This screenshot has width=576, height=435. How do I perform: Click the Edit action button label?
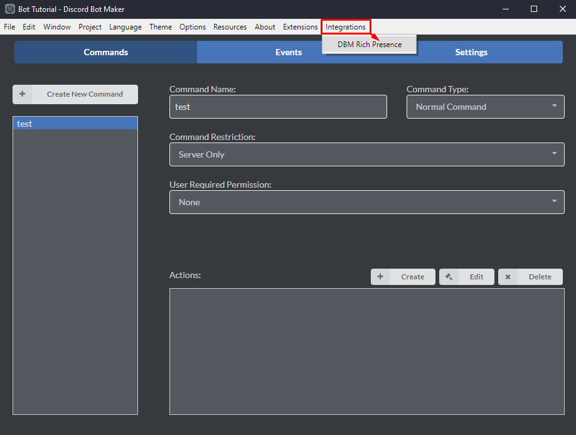click(x=476, y=277)
